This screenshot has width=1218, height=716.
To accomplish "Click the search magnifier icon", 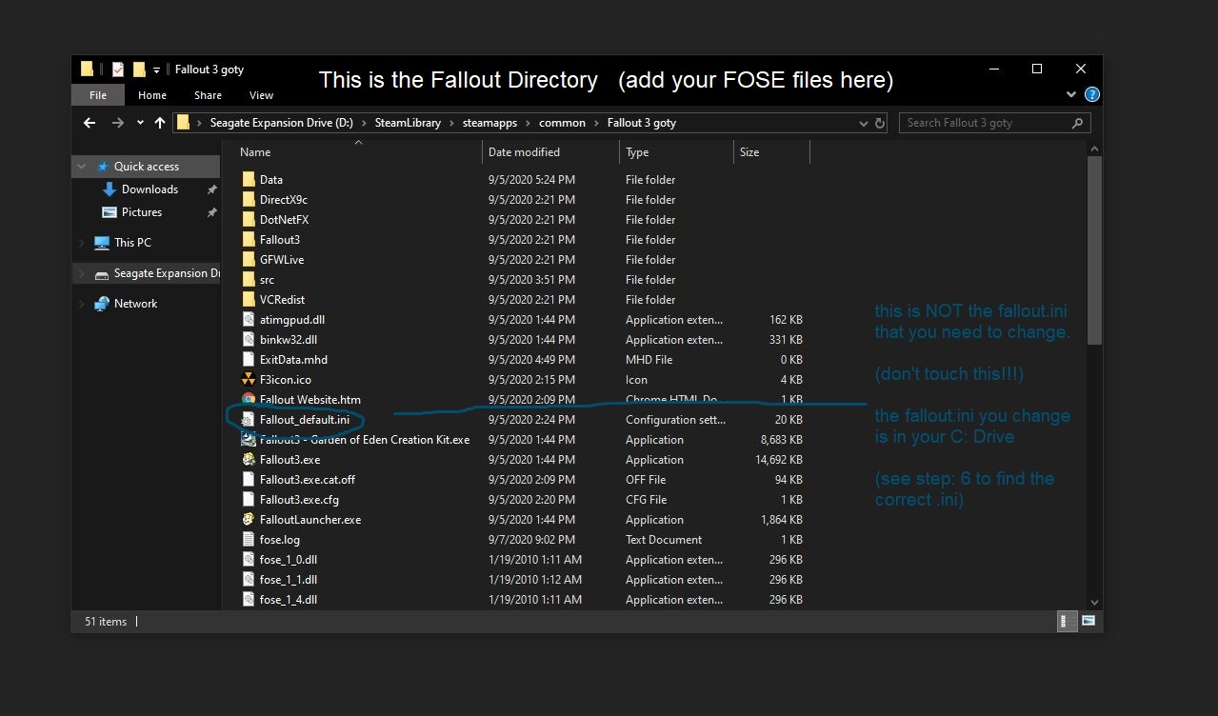I will point(1077,123).
